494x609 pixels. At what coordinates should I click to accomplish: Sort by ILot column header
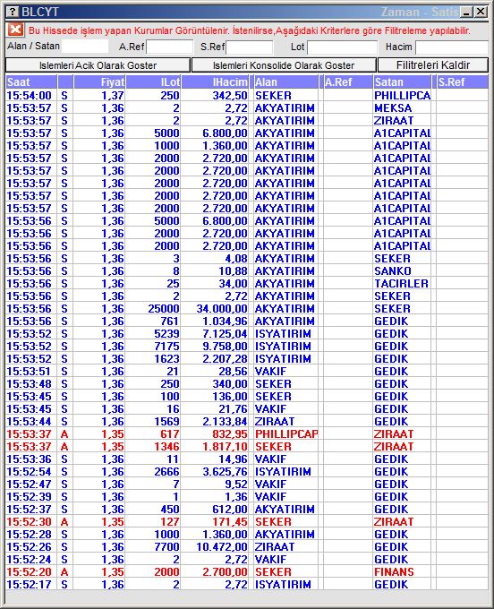[153, 82]
